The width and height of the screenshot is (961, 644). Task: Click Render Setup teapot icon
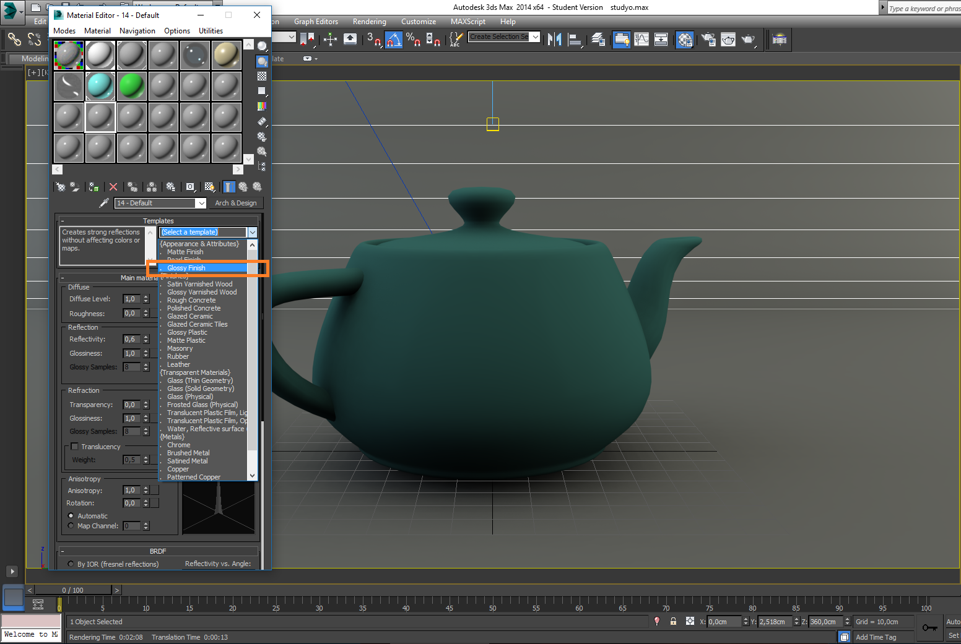coord(708,40)
